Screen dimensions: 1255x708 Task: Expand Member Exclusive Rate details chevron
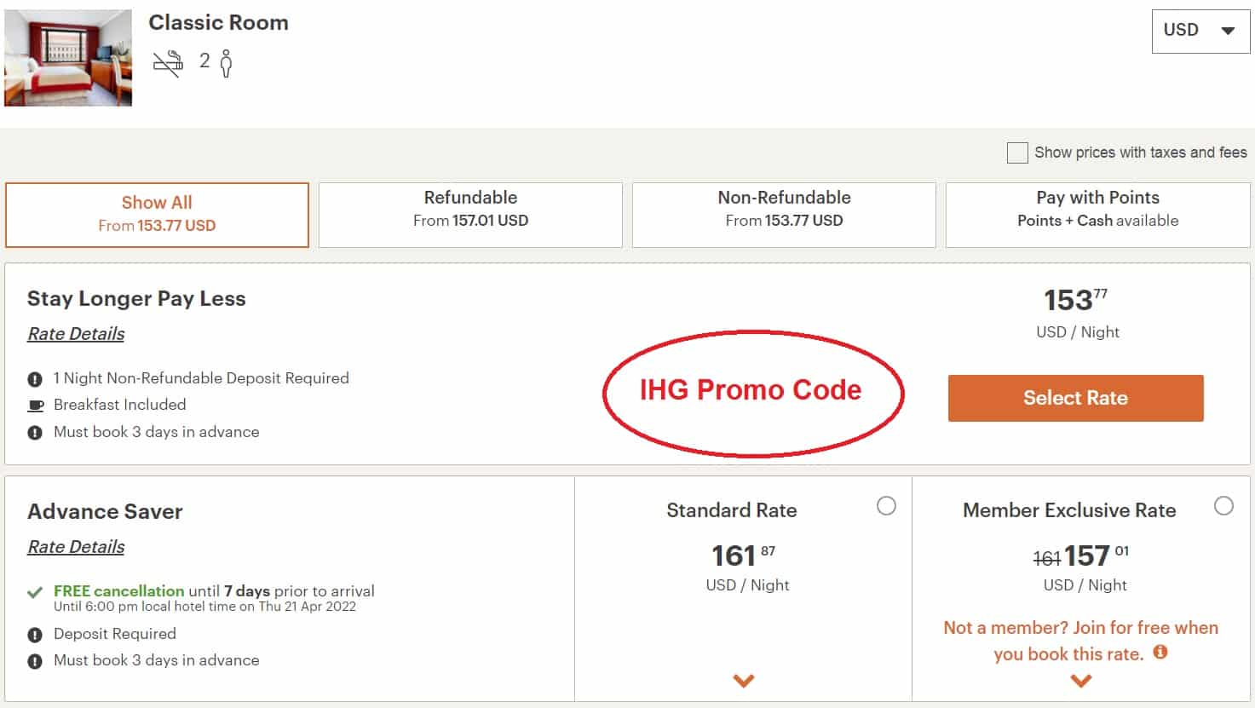click(x=1081, y=680)
